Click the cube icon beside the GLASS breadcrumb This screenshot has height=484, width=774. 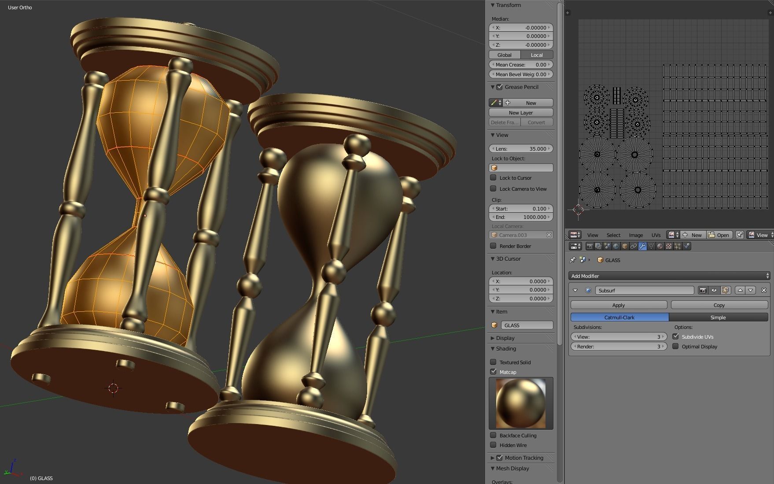[x=600, y=260]
